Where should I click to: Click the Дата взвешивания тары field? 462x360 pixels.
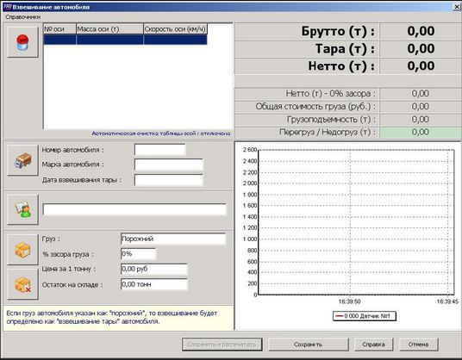(x=169, y=180)
